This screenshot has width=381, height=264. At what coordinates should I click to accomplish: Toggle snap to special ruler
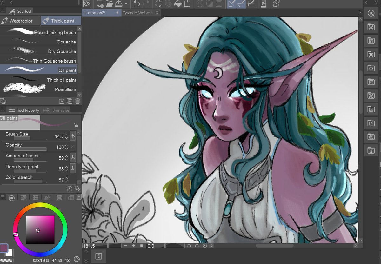241,4
